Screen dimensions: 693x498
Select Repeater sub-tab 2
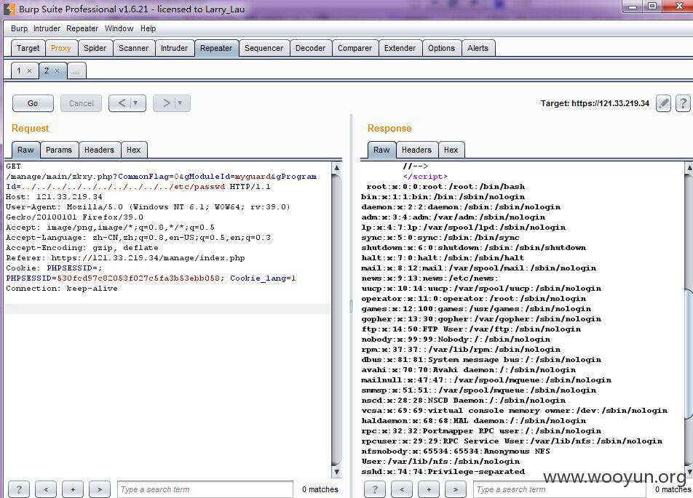[x=46, y=71]
